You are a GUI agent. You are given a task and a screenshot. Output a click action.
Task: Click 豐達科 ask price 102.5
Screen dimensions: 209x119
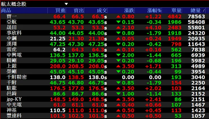76,116
